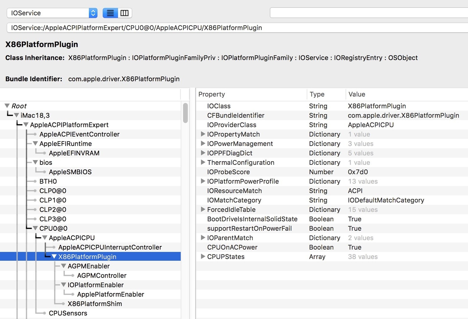
Task: Click the registry tree vertical scrollbar
Action: pos(186,113)
